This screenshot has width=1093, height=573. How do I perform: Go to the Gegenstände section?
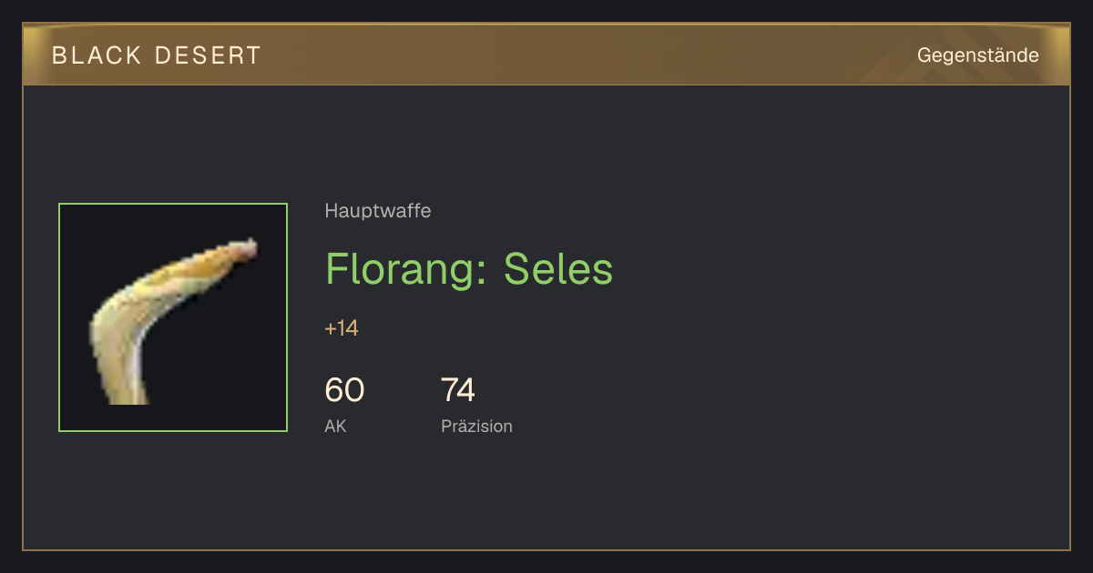(978, 55)
